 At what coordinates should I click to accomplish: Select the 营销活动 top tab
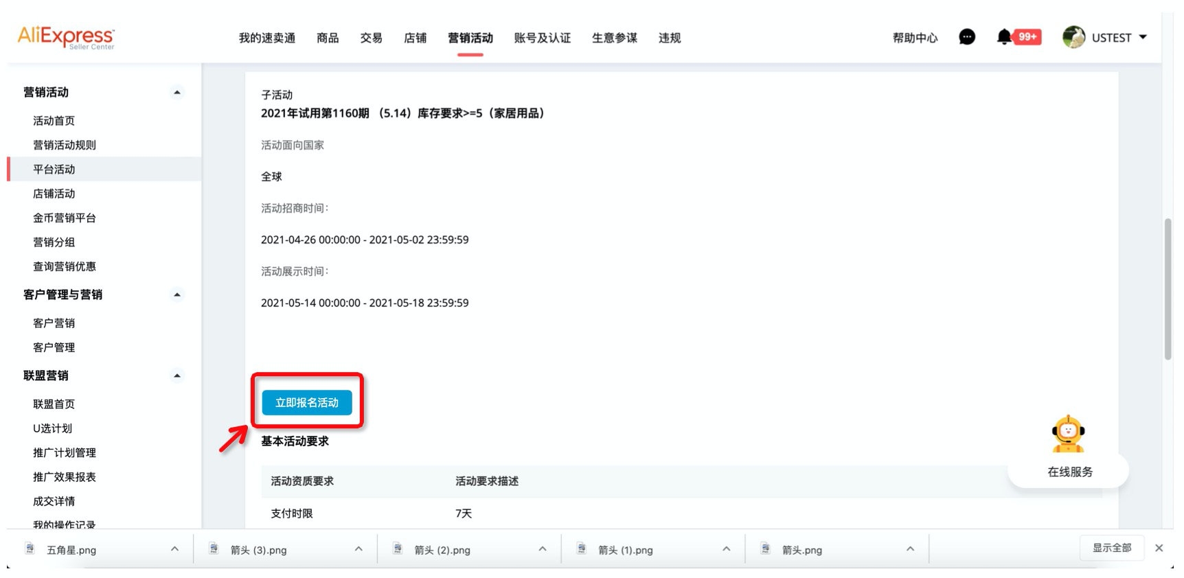coord(470,38)
